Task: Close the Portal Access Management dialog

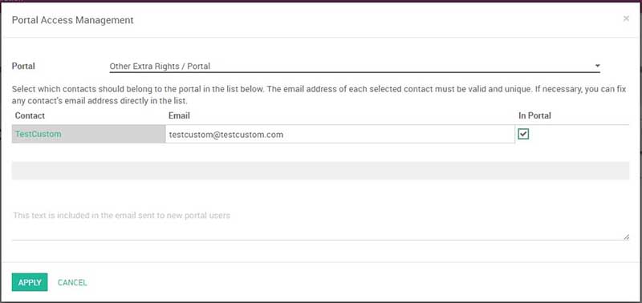Action: (626, 18)
